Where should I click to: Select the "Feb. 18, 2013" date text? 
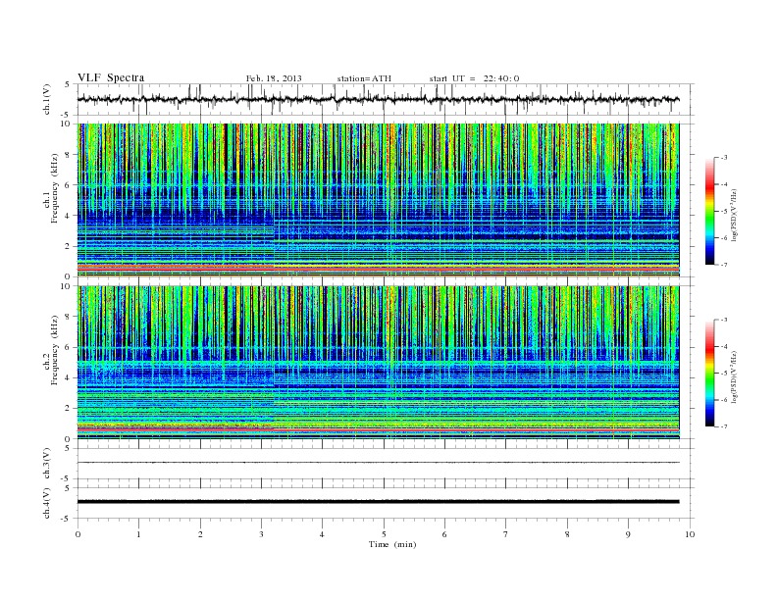274,78
